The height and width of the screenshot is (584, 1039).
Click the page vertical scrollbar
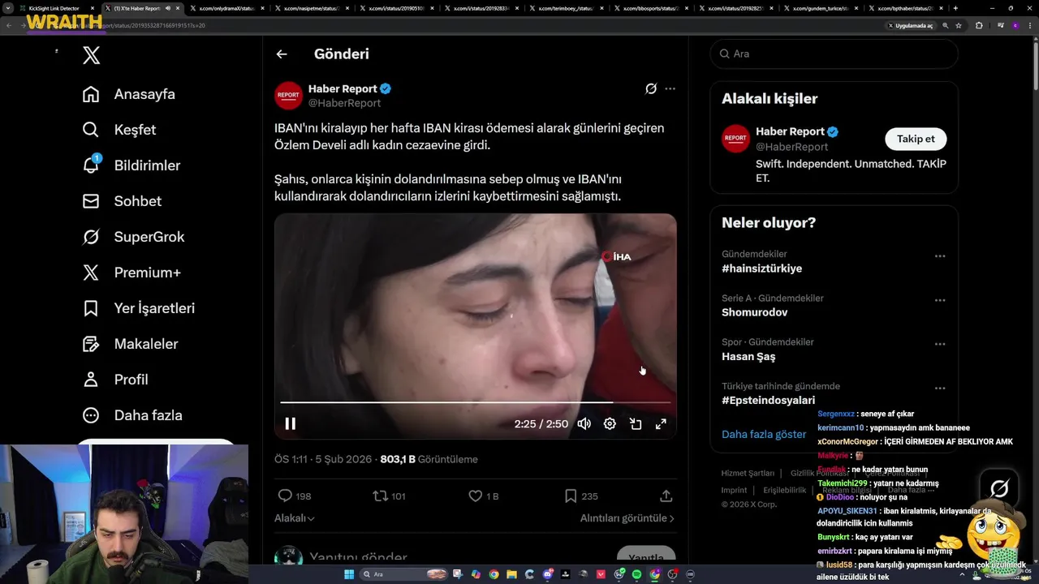pyautogui.click(x=1034, y=65)
